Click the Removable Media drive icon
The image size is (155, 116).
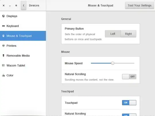(x=3, y=55)
